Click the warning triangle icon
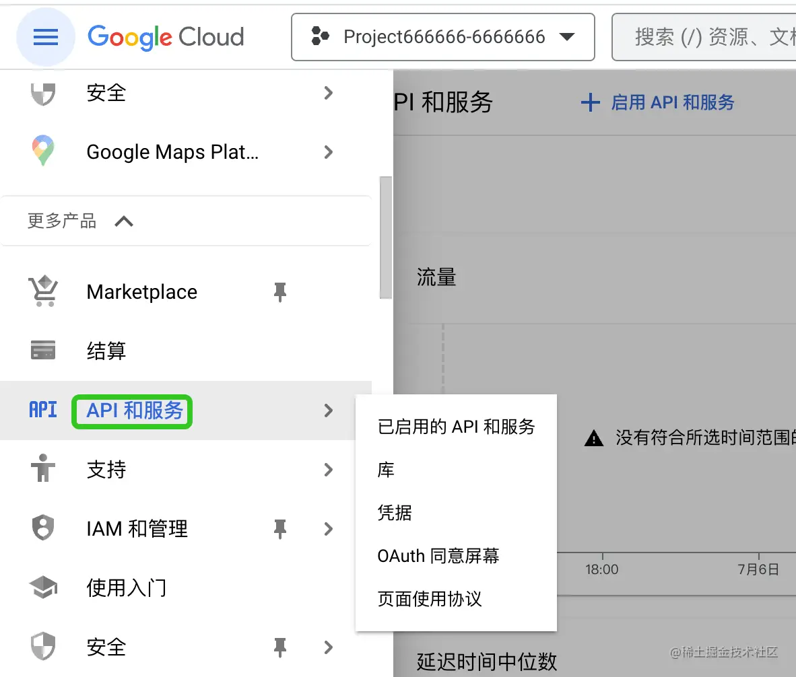The image size is (796, 677). [594, 438]
